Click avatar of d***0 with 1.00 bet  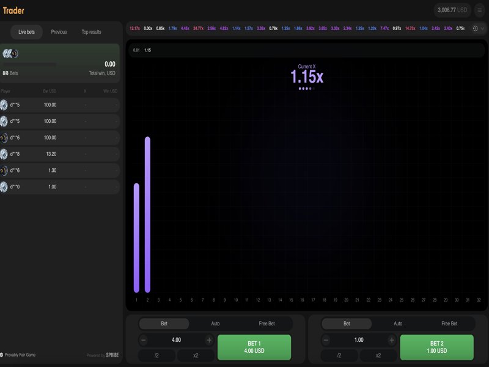point(4,187)
